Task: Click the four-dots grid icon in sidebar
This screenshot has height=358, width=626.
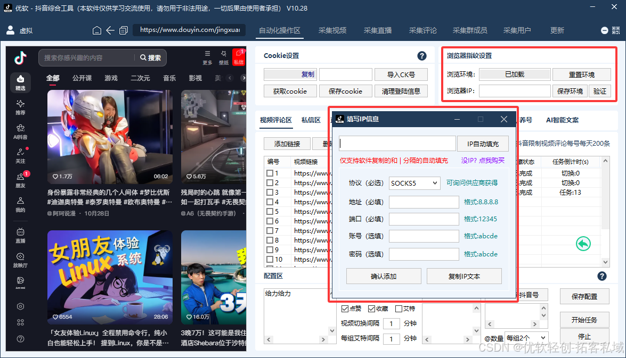Action: pyautogui.click(x=20, y=322)
